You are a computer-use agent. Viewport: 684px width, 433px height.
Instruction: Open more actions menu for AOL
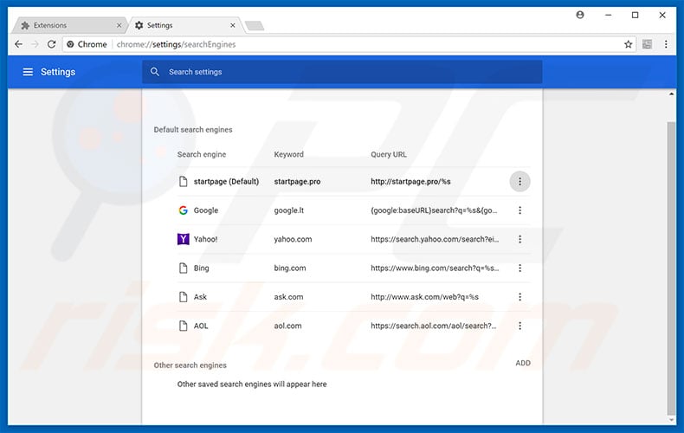pyautogui.click(x=519, y=326)
